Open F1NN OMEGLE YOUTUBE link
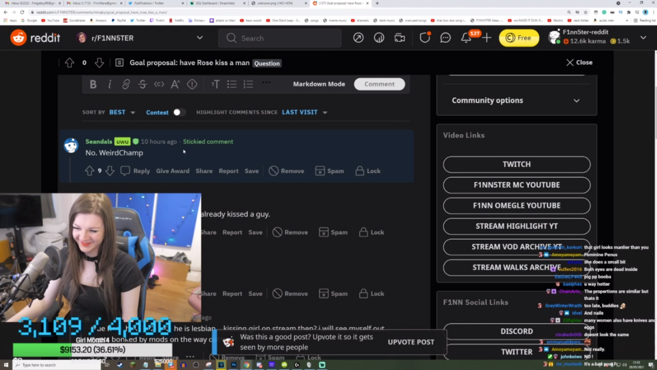This screenshot has height=370, width=657. pos(517,206)
